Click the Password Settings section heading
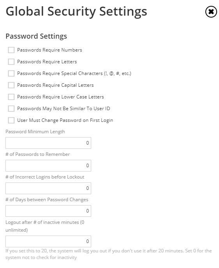This screenshot has height=268, width=219. (x=36, y=36)
